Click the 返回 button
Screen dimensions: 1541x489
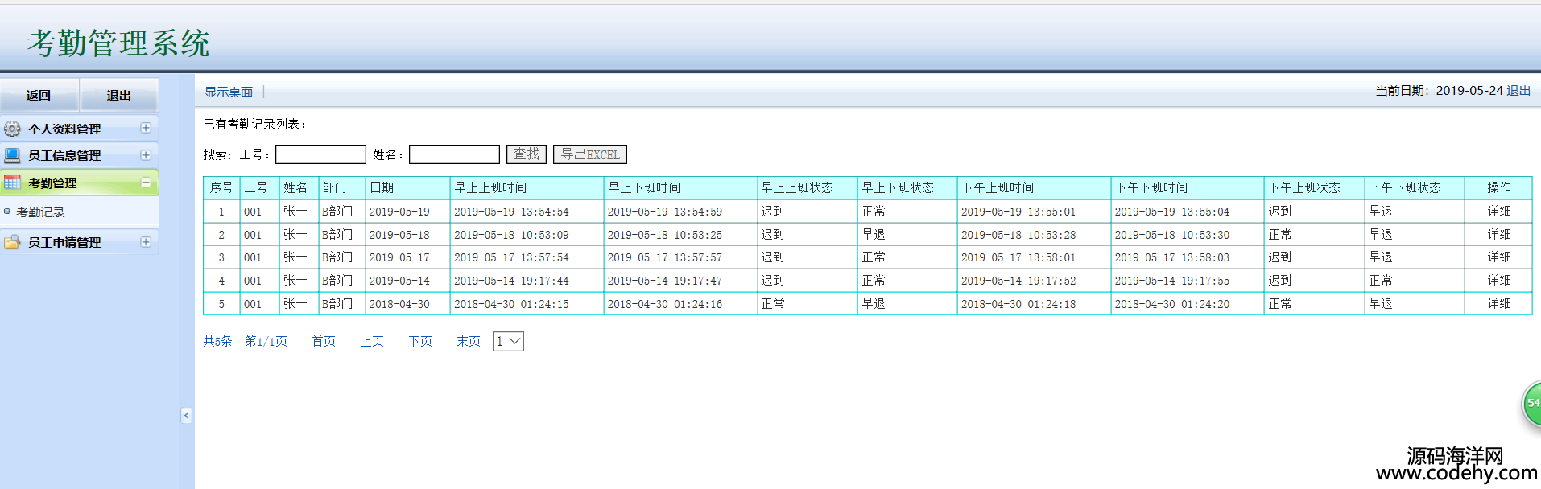pos(39,95)
